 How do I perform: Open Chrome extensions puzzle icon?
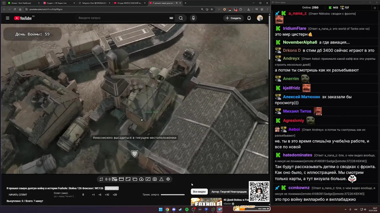[x=241, y=9]
